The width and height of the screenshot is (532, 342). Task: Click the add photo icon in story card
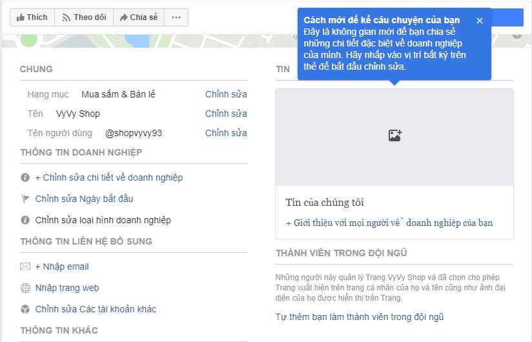[394, 136]
